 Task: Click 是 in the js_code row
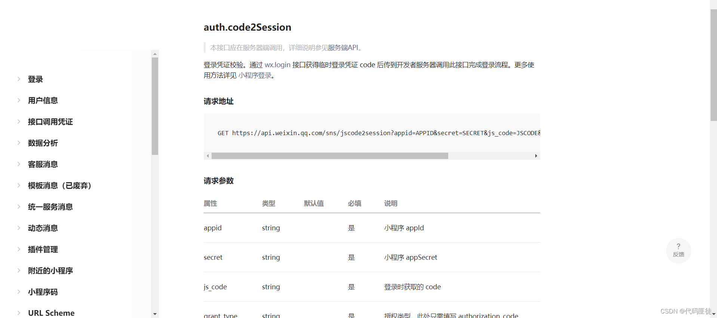351,287
